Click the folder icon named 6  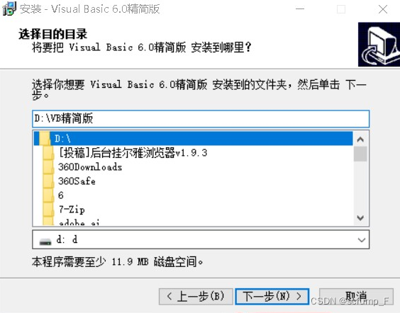(x=48, y=195)
